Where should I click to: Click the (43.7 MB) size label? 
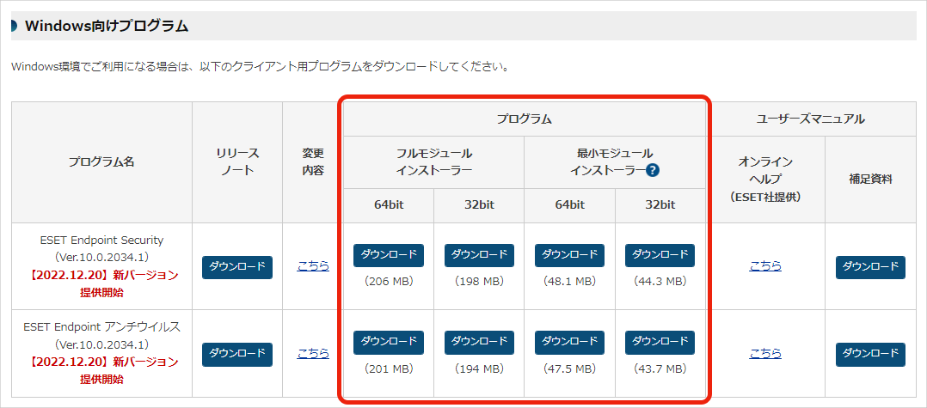[660, 369]
